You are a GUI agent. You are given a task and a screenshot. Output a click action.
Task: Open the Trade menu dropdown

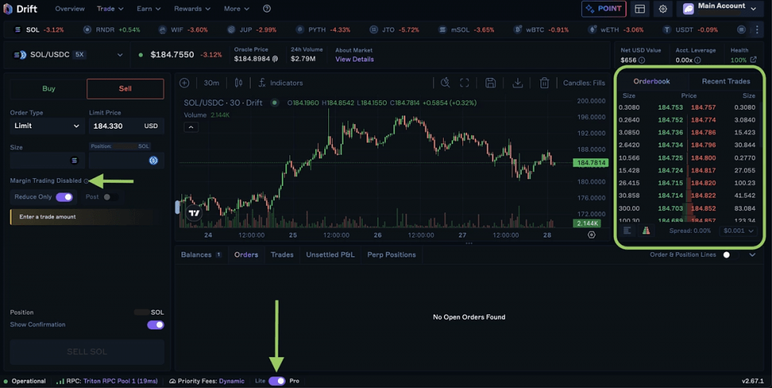coord(110,8)
